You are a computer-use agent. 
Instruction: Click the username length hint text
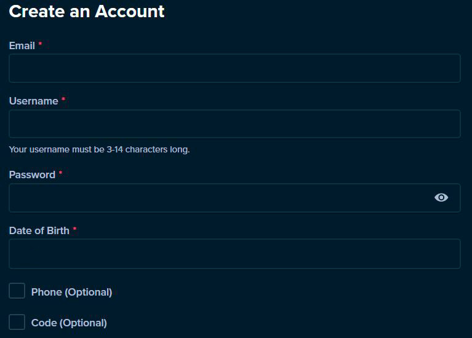click(x=99, y=149)
